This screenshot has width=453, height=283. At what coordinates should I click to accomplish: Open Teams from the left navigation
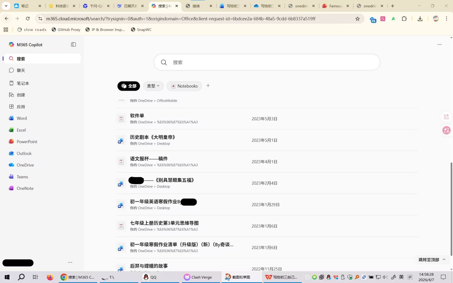pyautogui.click(x=22, y=177)
